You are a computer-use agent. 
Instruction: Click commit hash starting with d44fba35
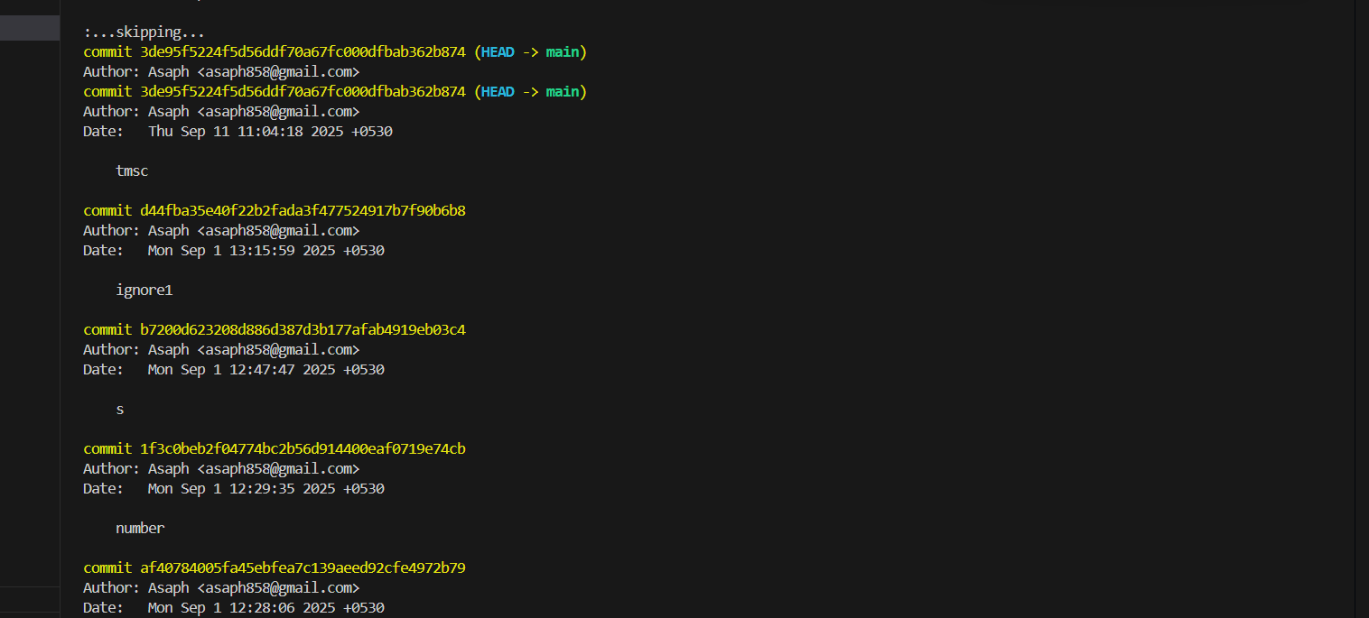[x=303, y=211]
